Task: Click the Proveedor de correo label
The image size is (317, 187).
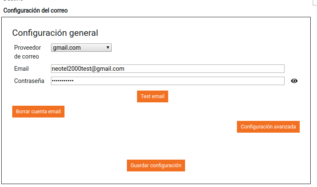Action: tap(27, 52)
